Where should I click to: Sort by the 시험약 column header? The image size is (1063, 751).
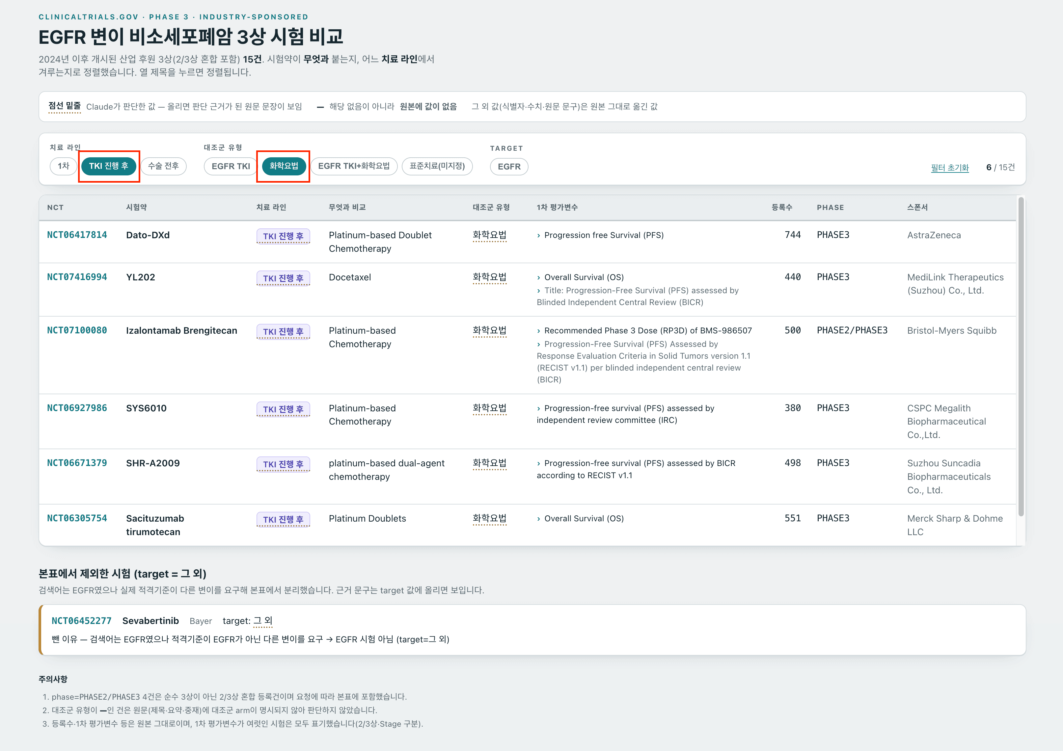coord(136,207)
